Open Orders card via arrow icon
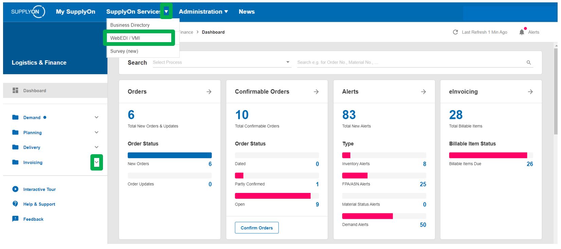 pyautogui.click(x=209, y=92)
